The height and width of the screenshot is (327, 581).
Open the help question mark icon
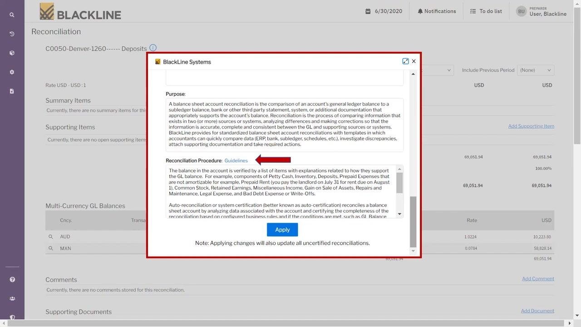pyautogui.click(x=12, y=280)
